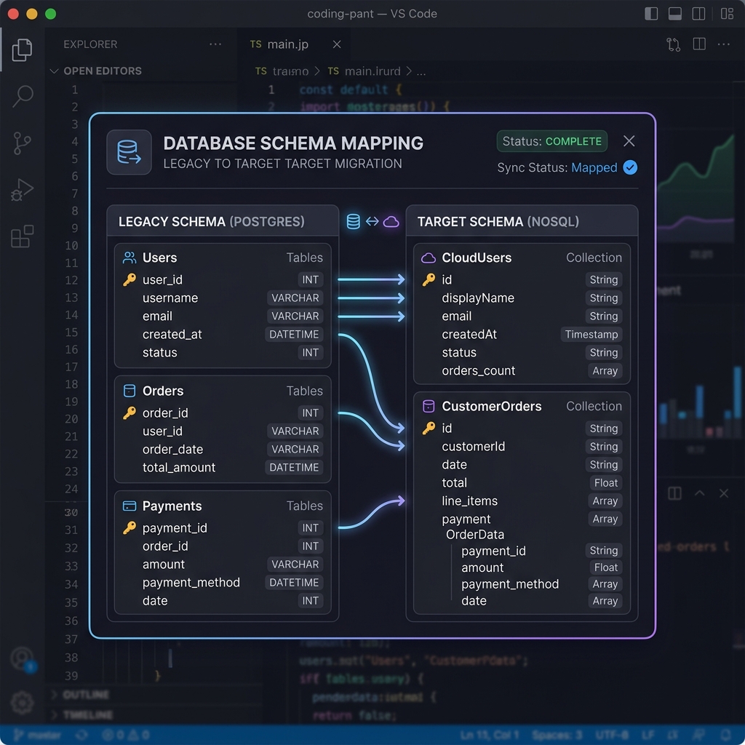This screenshot has height=745, width=745.
Task: Click the displayName field in CloudUsers
Action: point(522,298)
